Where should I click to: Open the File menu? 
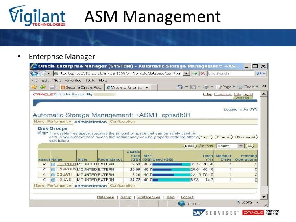pyautogui.click(x=34, y=81)
